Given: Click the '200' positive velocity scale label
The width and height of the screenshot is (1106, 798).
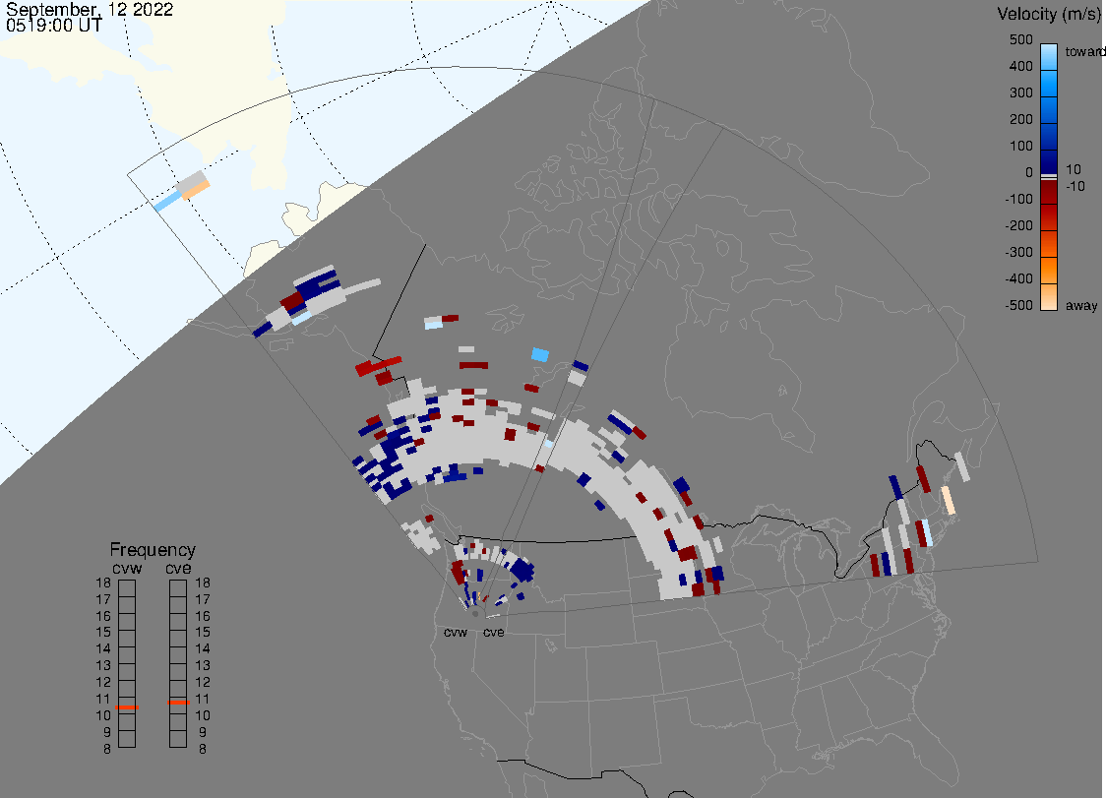Looking at the screenshot, I should click(1020, 119).
